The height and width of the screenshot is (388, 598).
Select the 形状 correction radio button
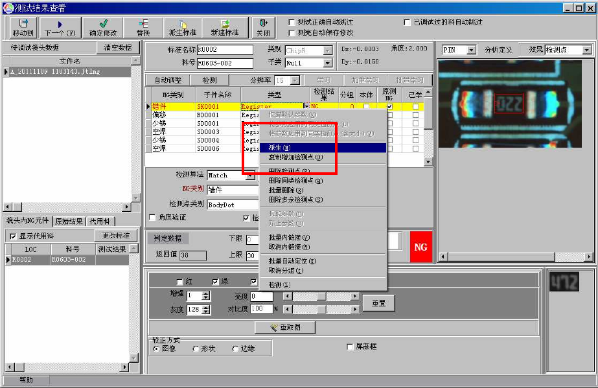[196, 348]
